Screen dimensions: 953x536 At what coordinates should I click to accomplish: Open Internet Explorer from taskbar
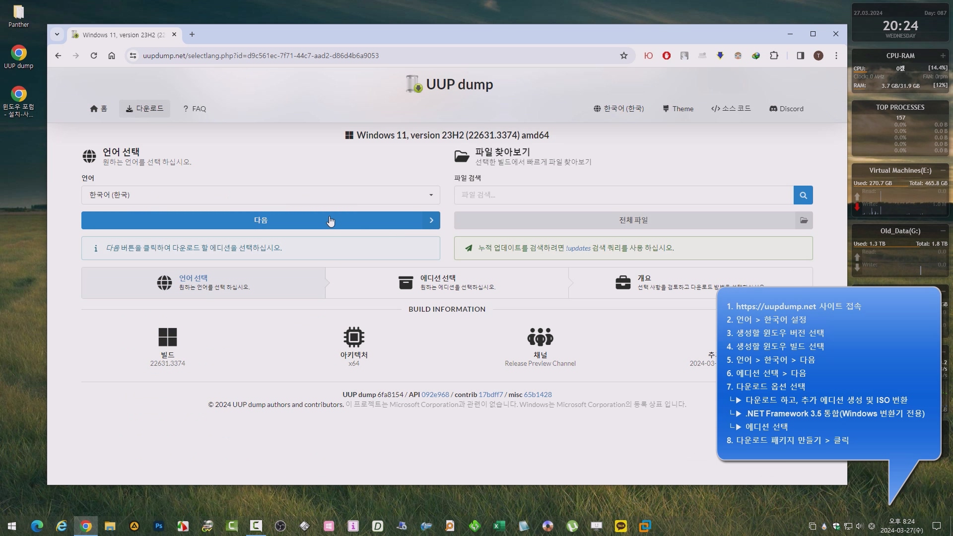point(62,526)
